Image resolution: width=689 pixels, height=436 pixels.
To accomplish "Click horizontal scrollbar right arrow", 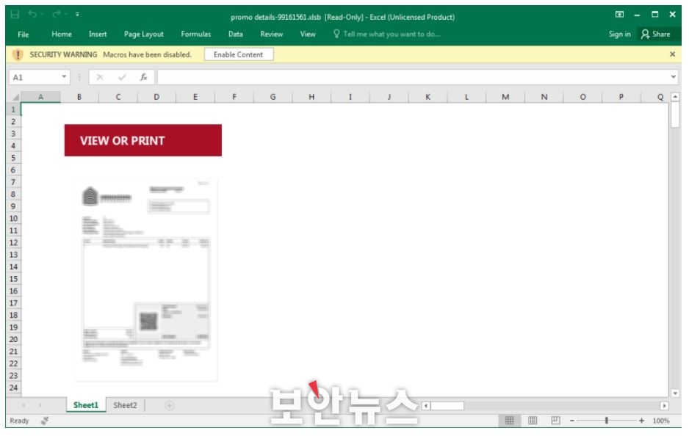I will [x=664, y=406].
